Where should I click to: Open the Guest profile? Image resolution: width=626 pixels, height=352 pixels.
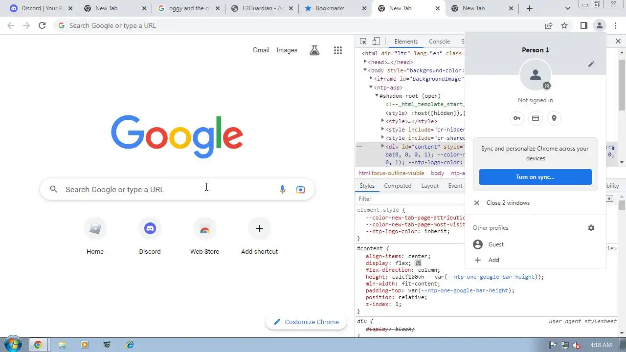pyautogui.click(x=535, y=244)
